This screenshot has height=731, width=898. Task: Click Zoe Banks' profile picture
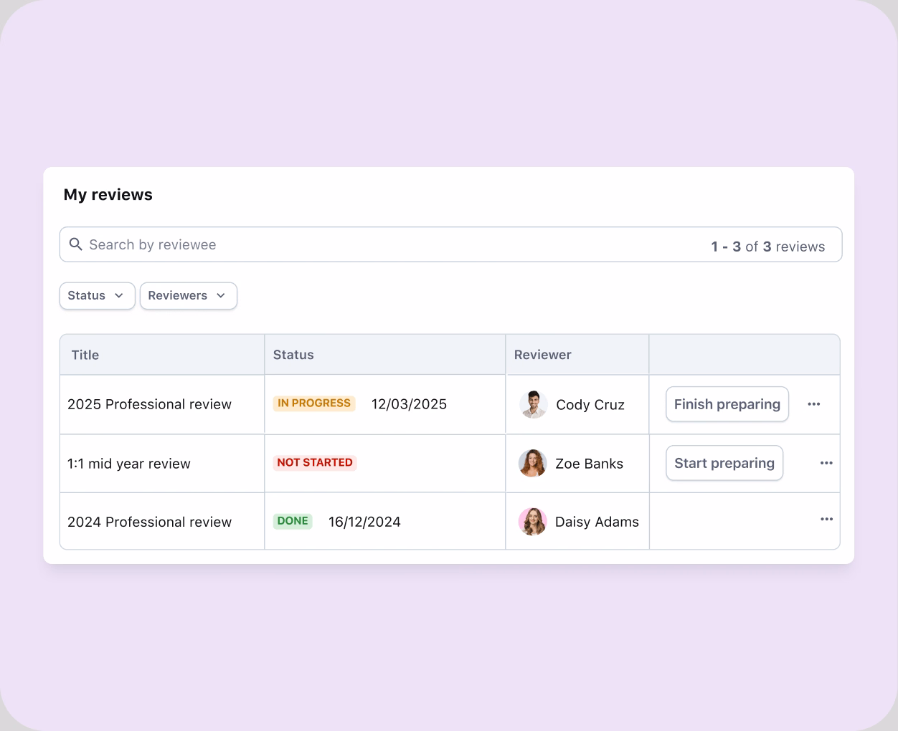point(533,464)
